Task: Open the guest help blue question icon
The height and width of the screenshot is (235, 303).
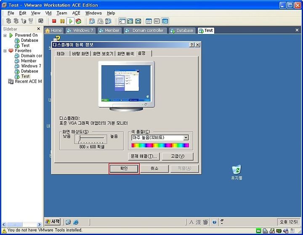Action: [x=214, y=222]
